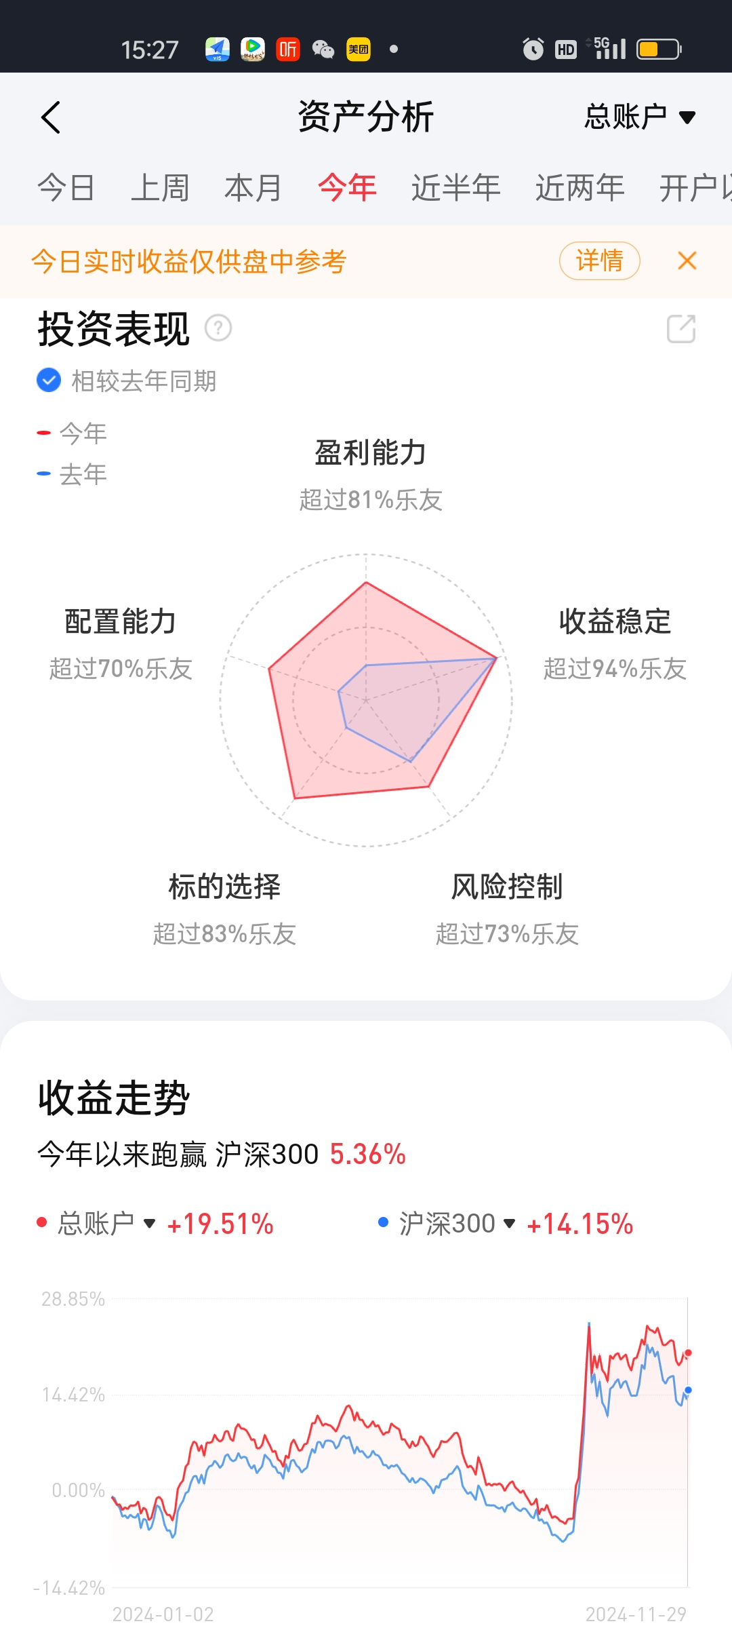732x1628 pixels.
Task: Switch to the 本月 tab
Action: tap(253, 188)
